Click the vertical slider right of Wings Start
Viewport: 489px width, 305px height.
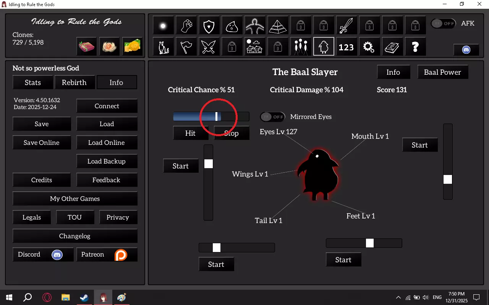208,183
